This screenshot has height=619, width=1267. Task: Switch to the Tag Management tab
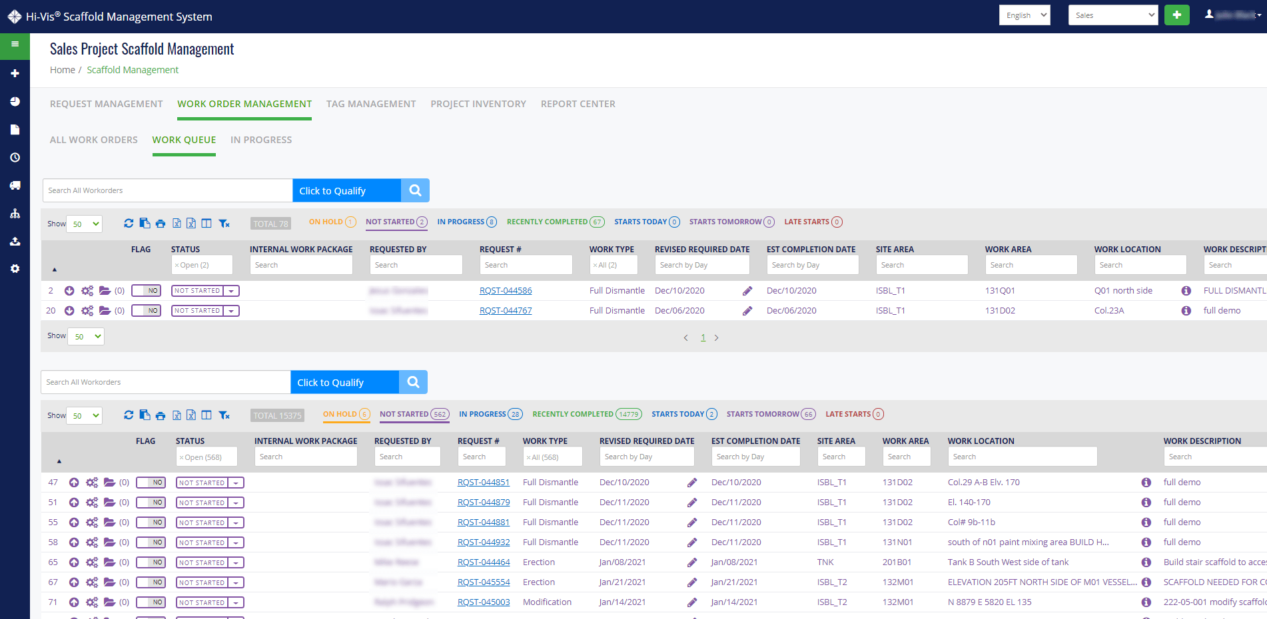(370, 104)
